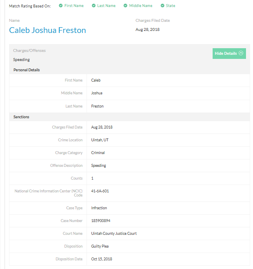253x269 pixels.
Task: Click the case number 185900894 value
Action: (x=101, y=221)
